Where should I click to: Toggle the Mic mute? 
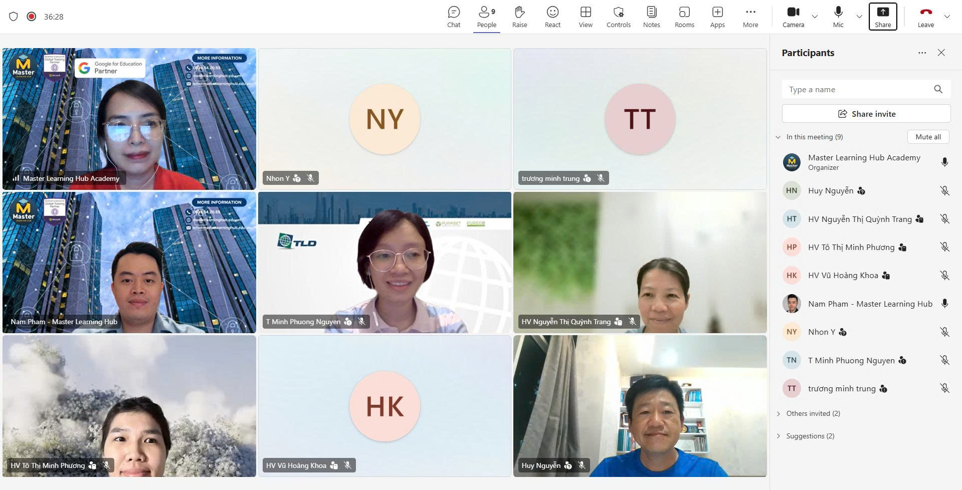pyautogui.click(x=838, y=17)
